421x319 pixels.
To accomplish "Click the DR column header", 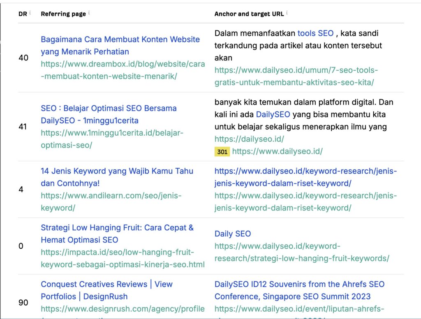I will pyautogui.click(x=23, y=14).
